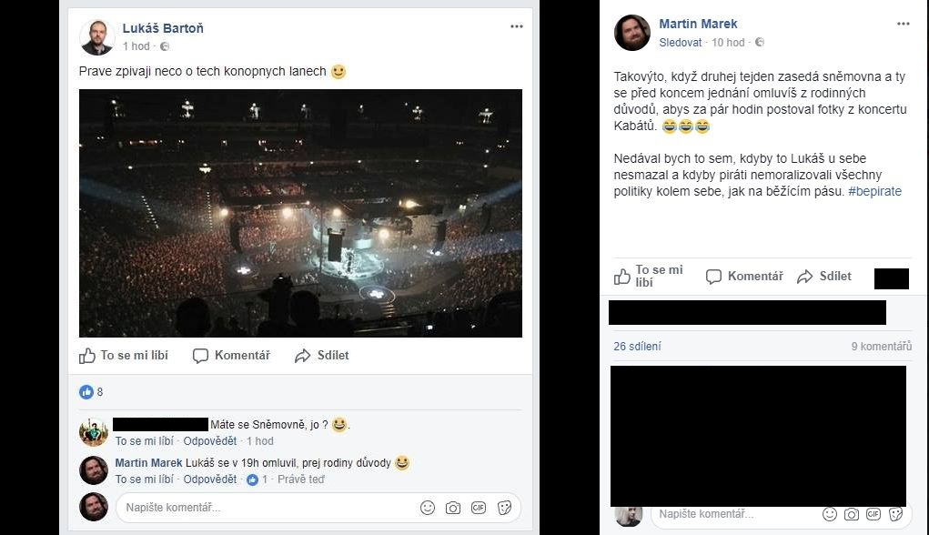Image resolution: width=929 pixels, height=535 pixels.
Task: Focus the Napište komentář field under Lukáš's post
Action: click(264, 508)
